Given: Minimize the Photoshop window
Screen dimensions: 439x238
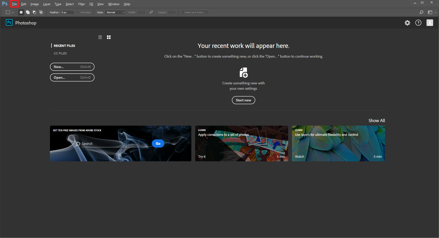Looking at the screenshot, I should click(x=415, y=3).
